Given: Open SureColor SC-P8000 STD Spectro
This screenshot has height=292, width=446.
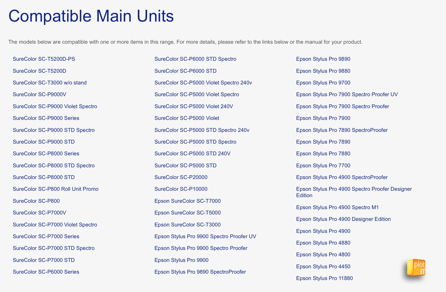Looking at the screenshot, I should coord(54,165).
